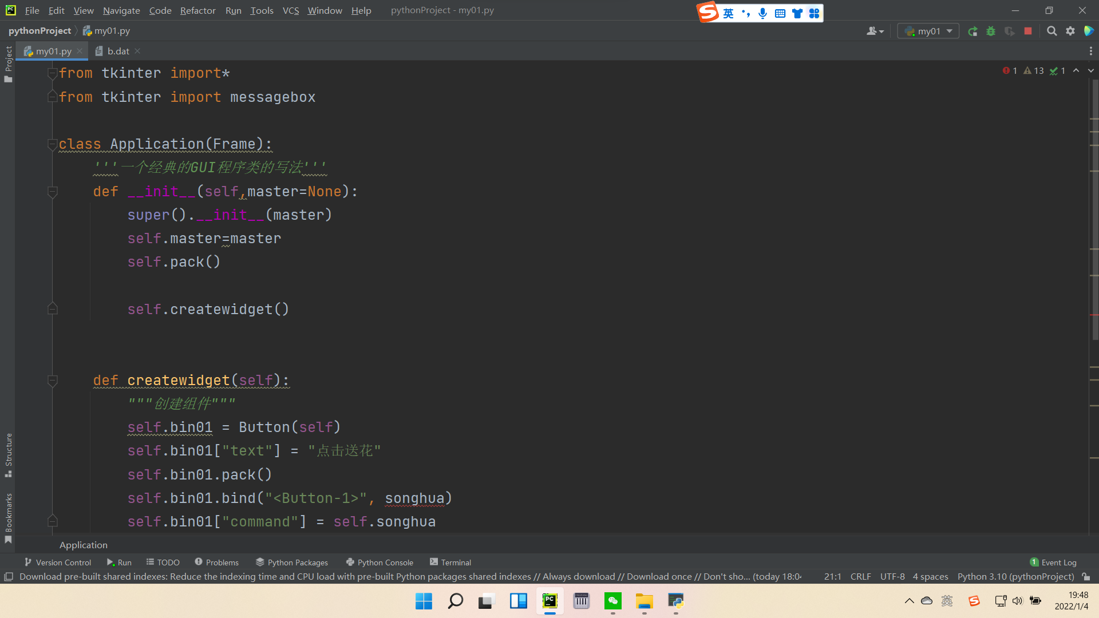Open Windows Start menu

pos(424,601)
